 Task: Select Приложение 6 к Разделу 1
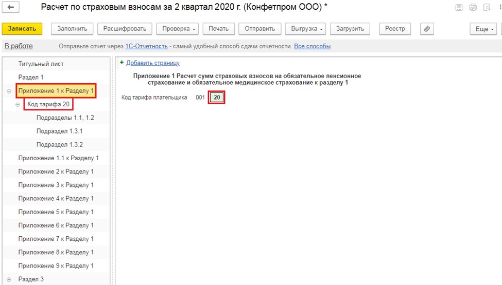point(56,225)
